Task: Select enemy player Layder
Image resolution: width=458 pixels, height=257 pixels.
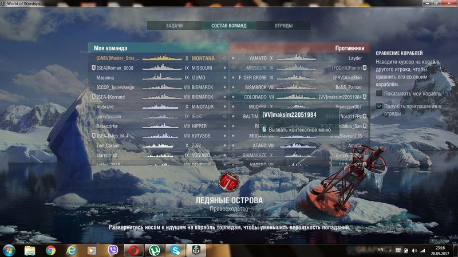Action: pyautogui.click(x=355, y=58)
